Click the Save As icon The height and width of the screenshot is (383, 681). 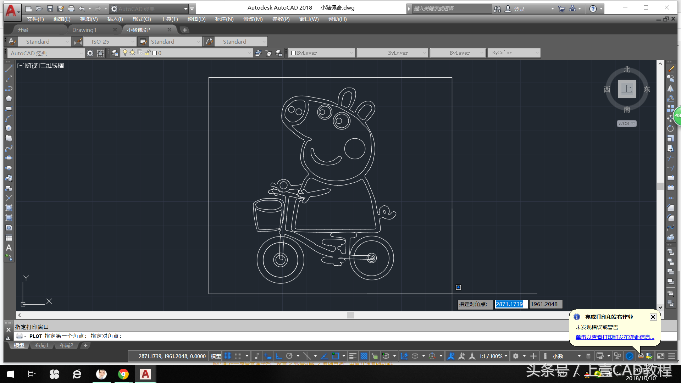tap(61, 9)
